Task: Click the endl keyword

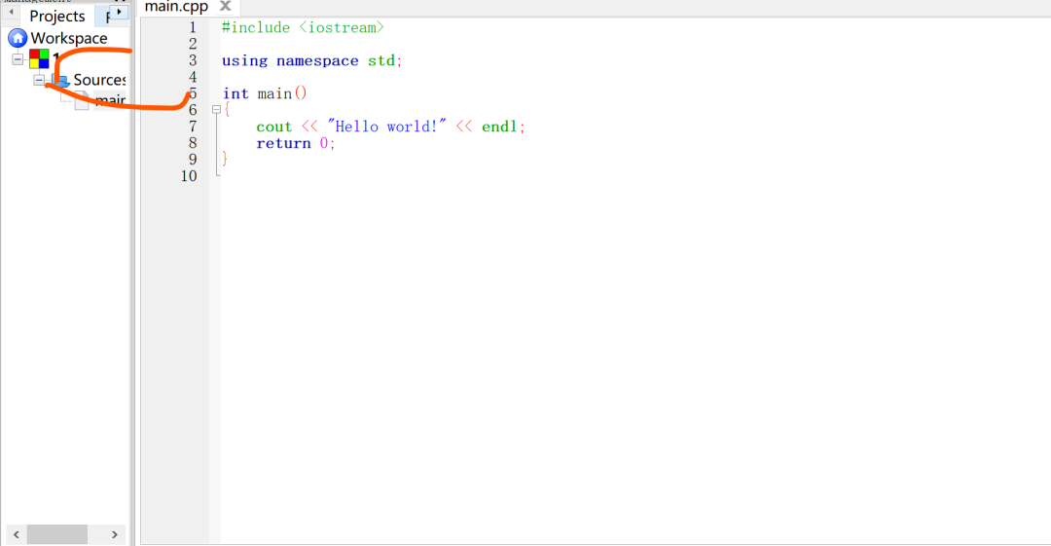Action: click(x=499, y=127)
